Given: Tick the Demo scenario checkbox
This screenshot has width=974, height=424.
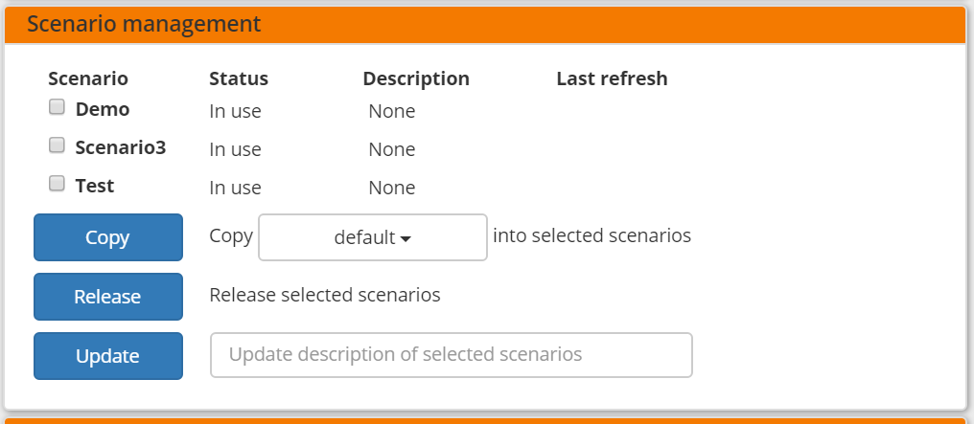Looking at the screenshot, I should pos(57,107).
